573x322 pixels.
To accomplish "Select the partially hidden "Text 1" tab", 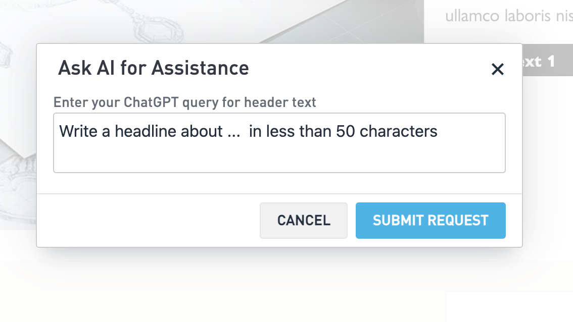I will (x=539, y=62).
